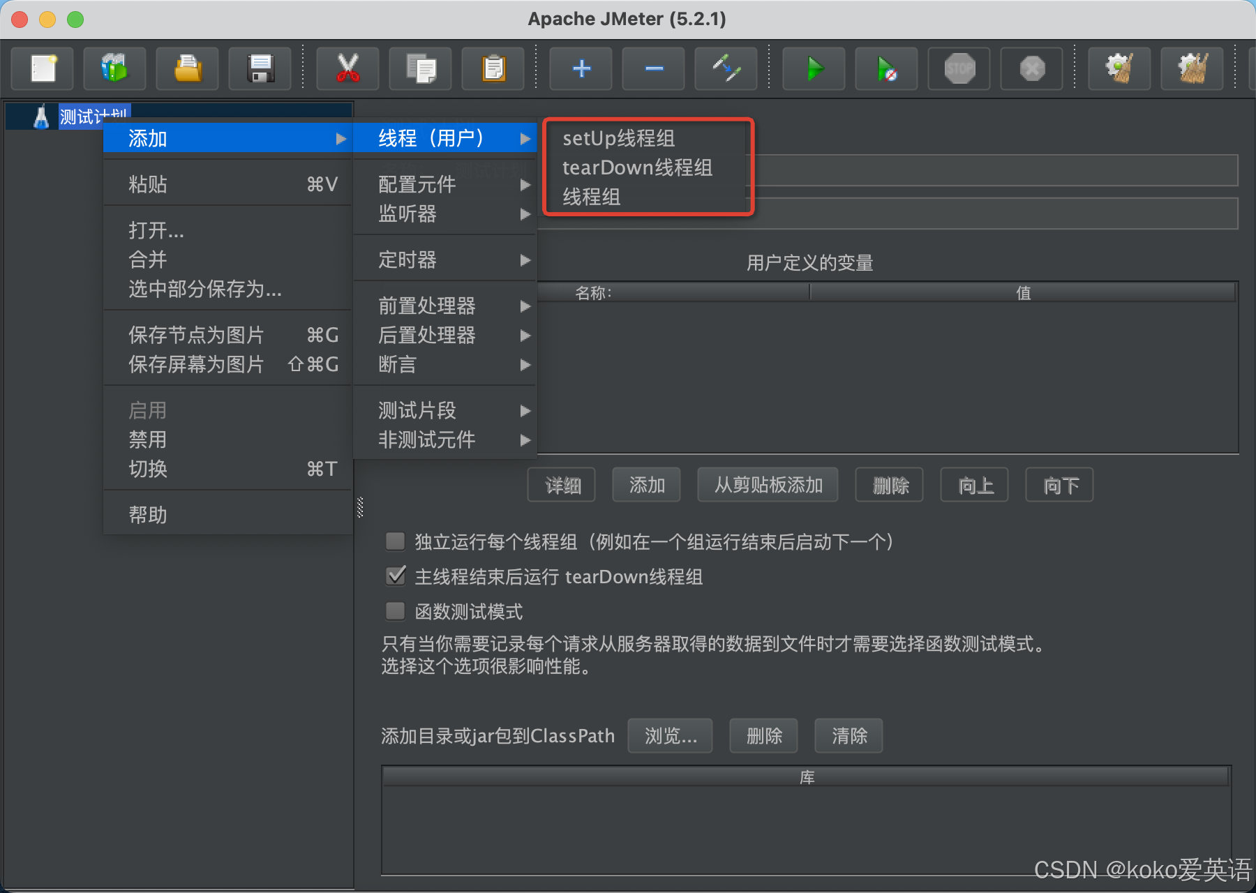Image resolution: width=1256 pixels, height=893 pixels.
Task: Expand 配置元件 submenu
Action: [445, 184]
